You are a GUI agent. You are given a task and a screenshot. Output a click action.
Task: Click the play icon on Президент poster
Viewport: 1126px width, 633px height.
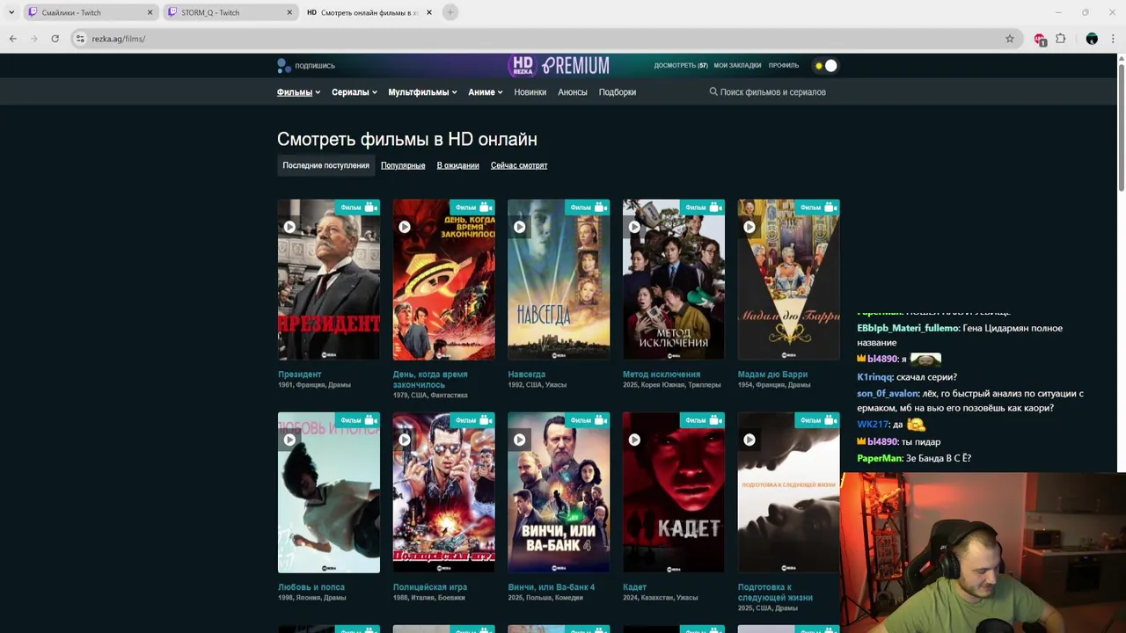coord(289,227)
